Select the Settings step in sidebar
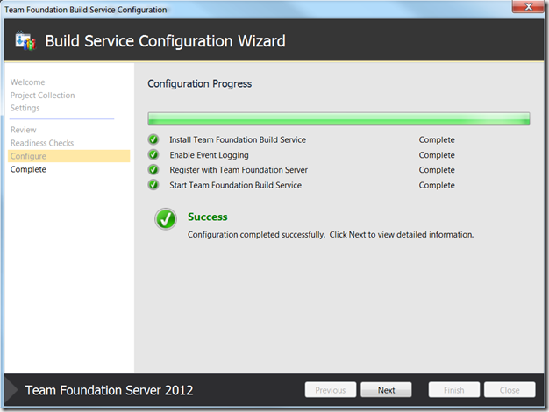 click(x=25, y=108)
